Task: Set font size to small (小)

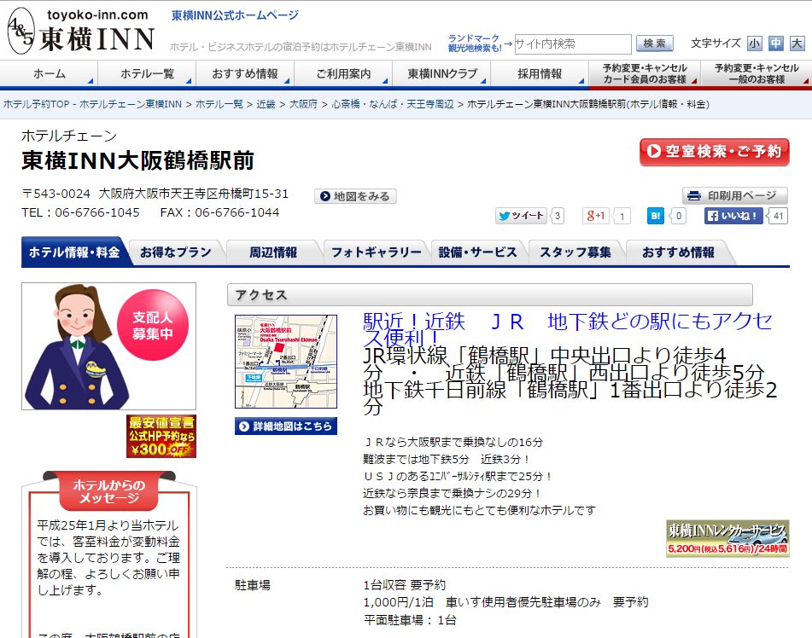Action: pos(754,43)
